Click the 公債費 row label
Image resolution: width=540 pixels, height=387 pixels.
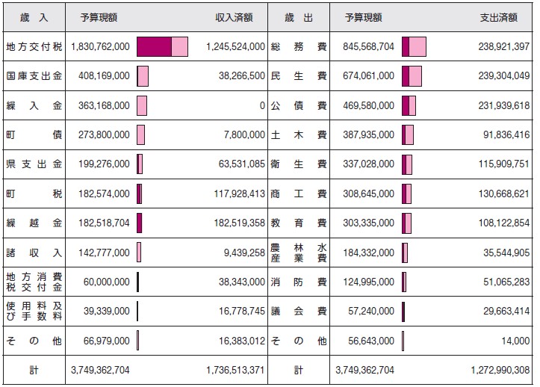click(x=299, y=105)
